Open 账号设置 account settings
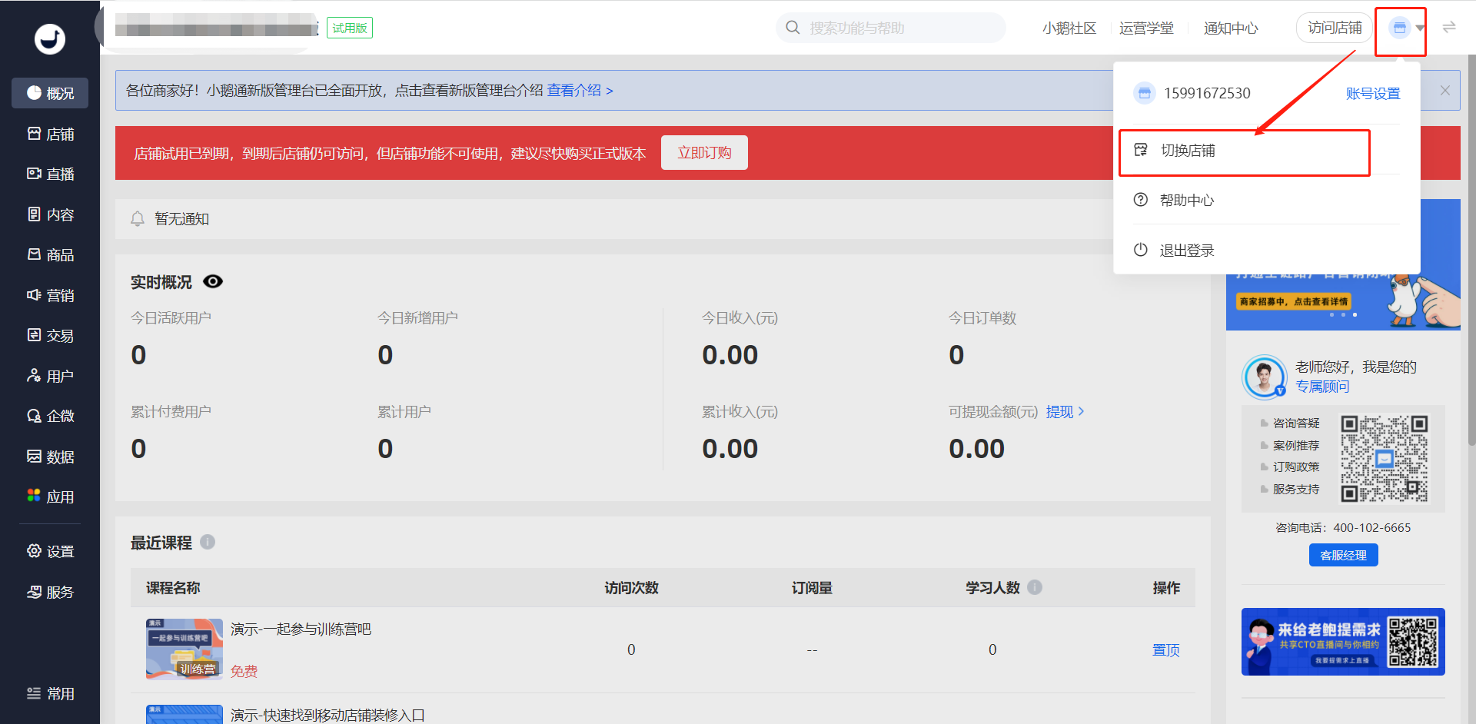Screen dimensions: 1476x724 1373,94
